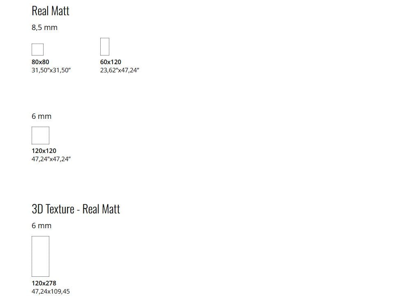Image resolution: width=401 pixels, height=301 pixels.
Task: Click the bold 80x80 size label
Action: pyautogui.click(x=40, y=62)
